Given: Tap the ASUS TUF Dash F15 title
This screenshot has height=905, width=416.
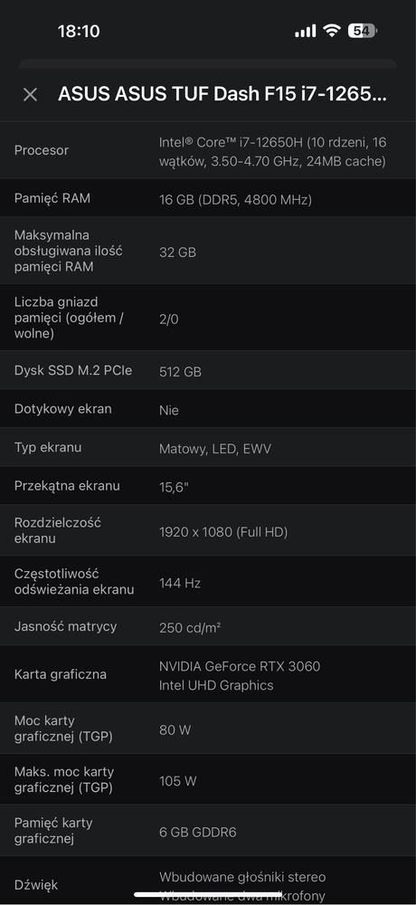Looking at the screenshot, I should click(222, 95).
